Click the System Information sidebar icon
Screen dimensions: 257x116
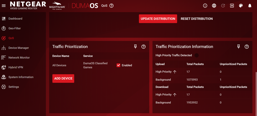point(4,77)
